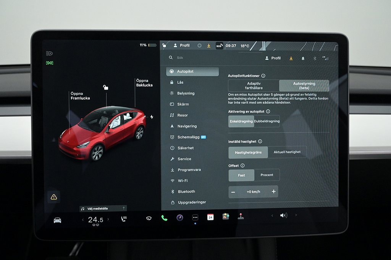
Task: Tap the SOS indicator
Action: coord(219,46)
